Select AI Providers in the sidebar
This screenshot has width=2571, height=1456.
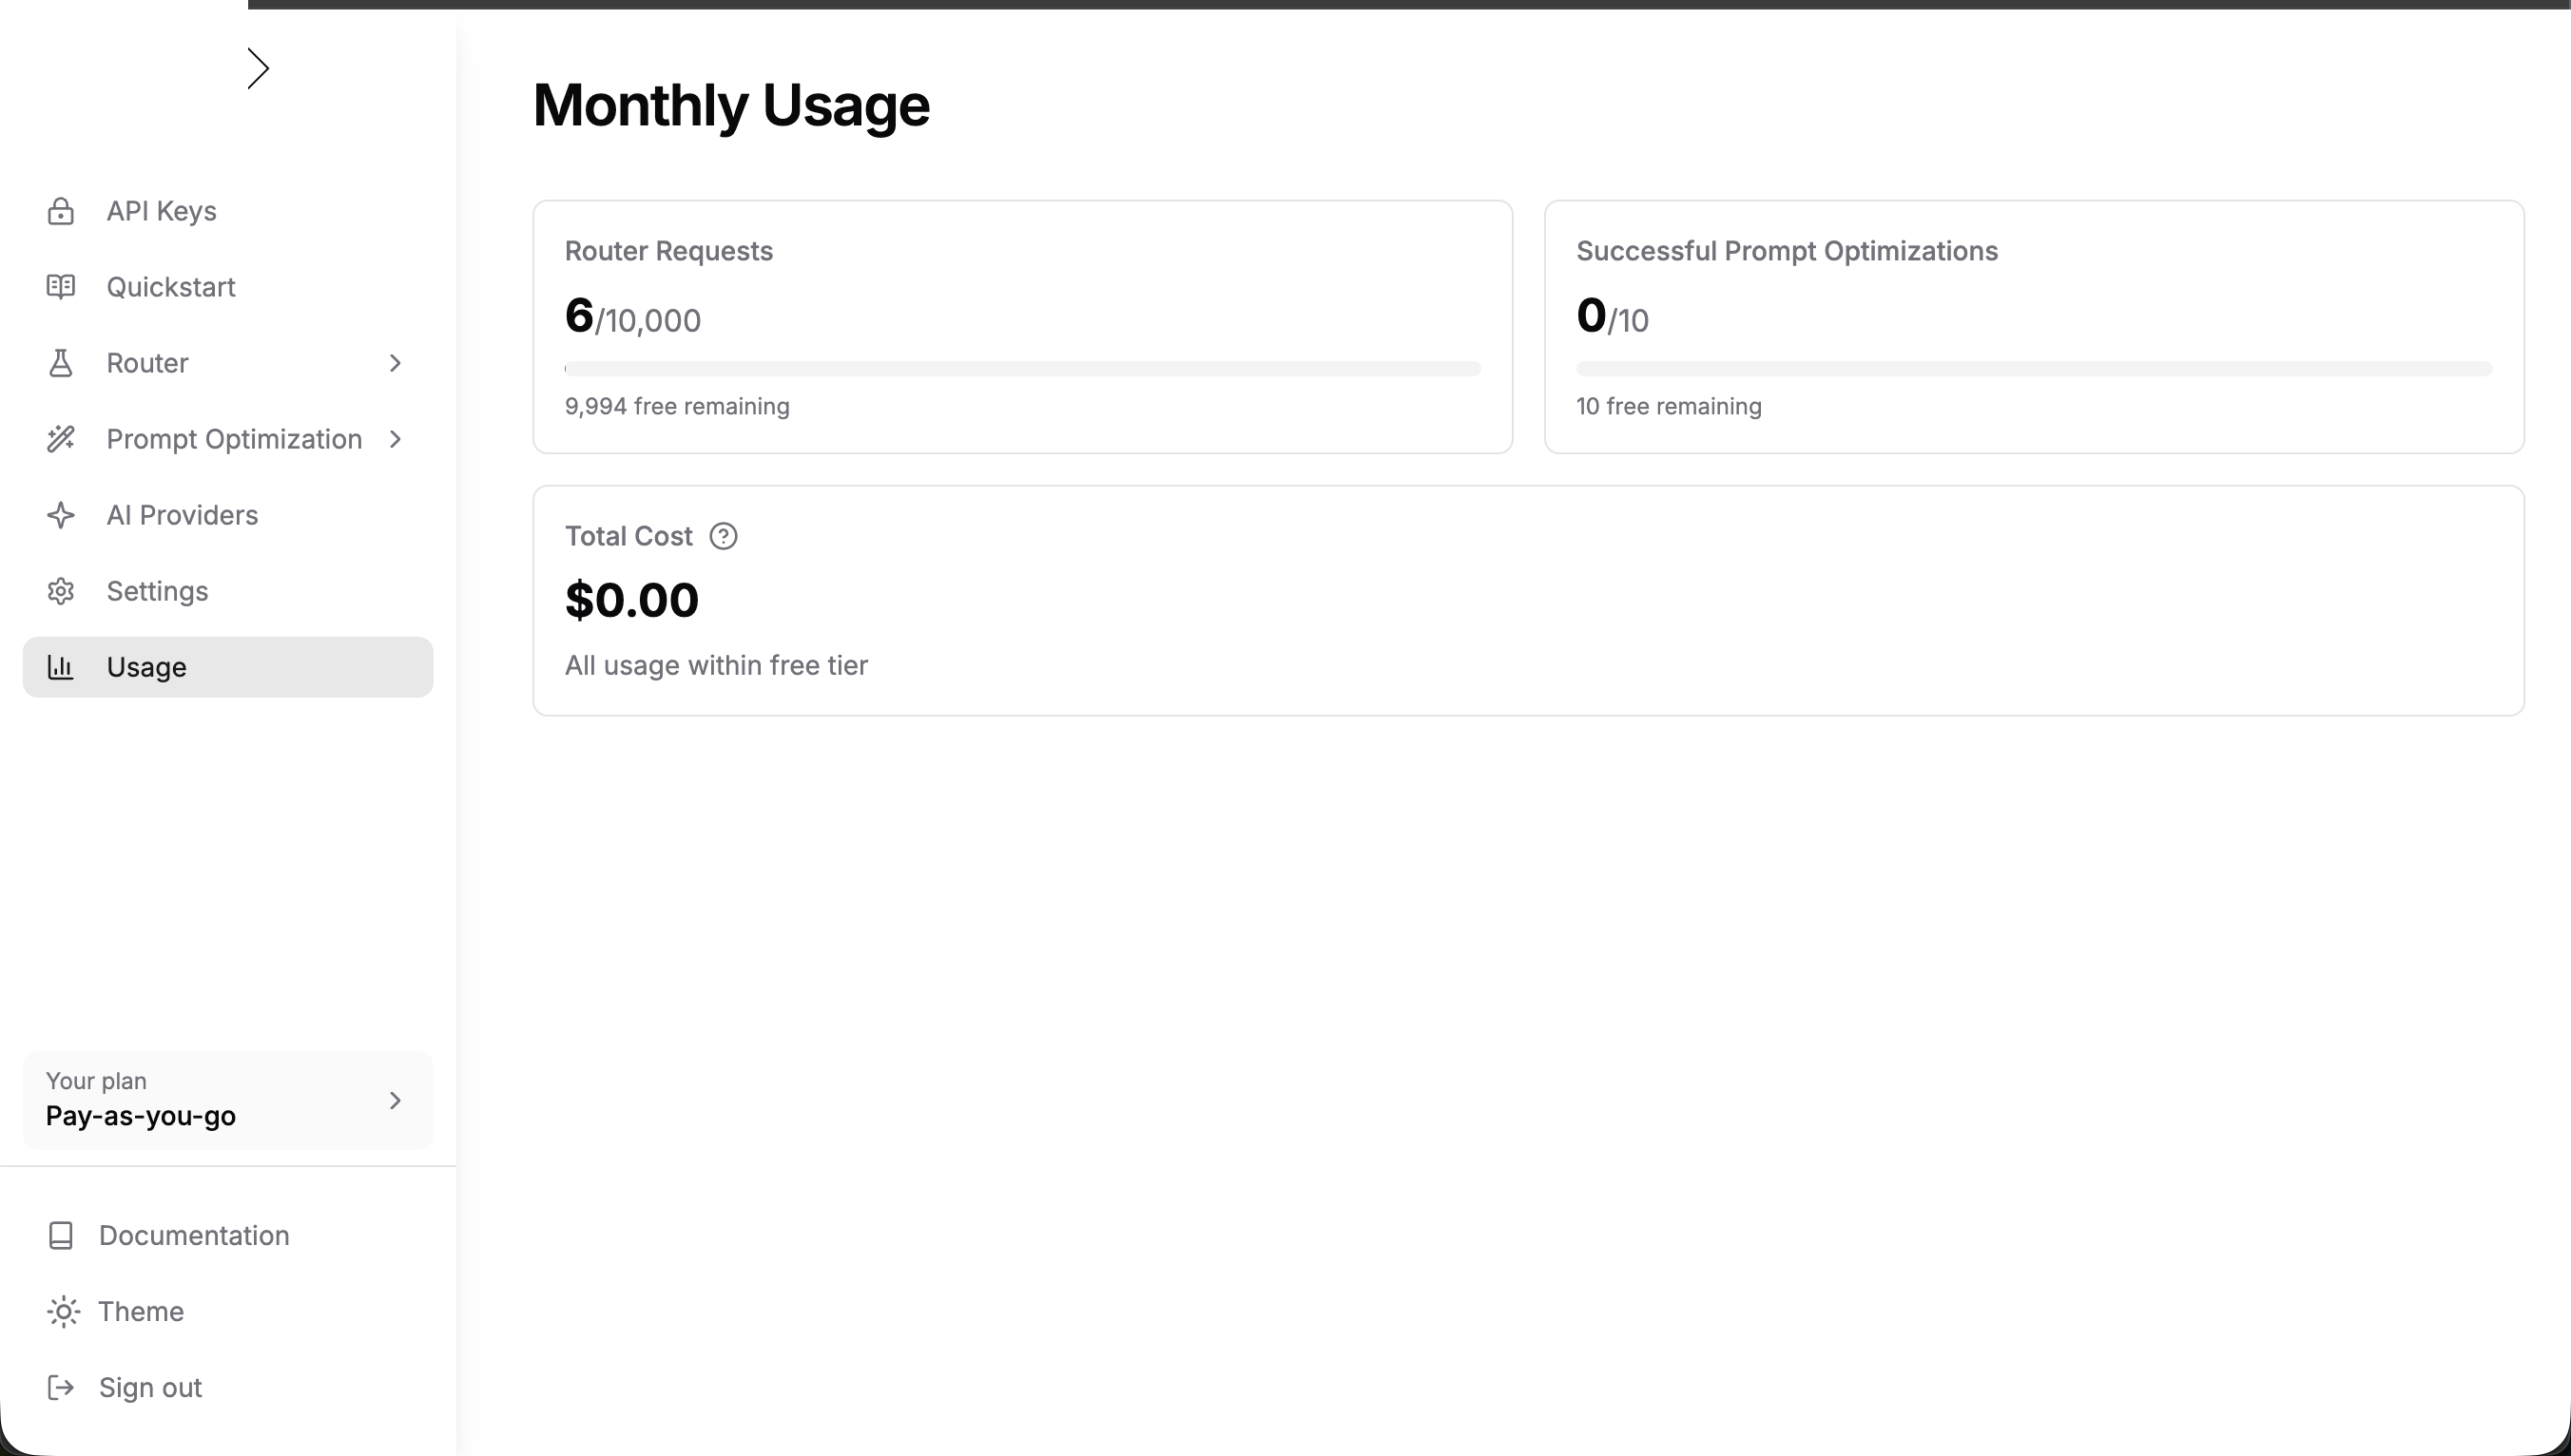point(228,515)
